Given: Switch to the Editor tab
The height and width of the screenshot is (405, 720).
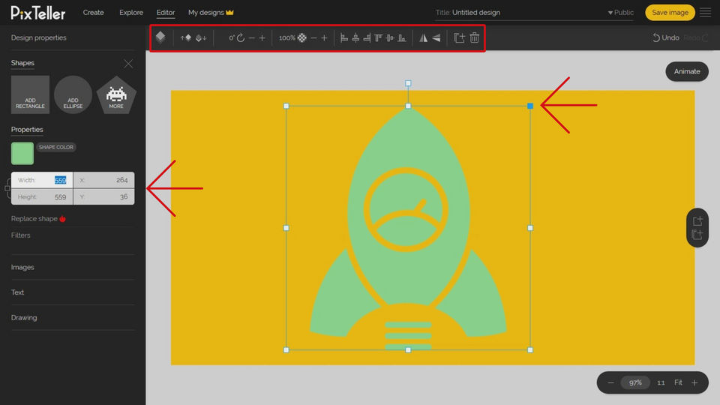Looking at the screenshot, I should point(165,13).
